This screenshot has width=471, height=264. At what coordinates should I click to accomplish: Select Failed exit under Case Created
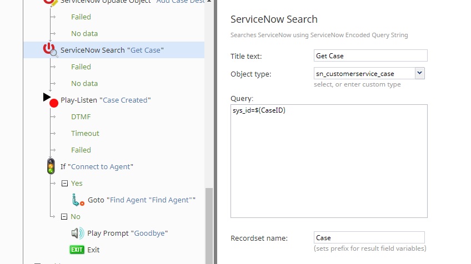(81, 150)
